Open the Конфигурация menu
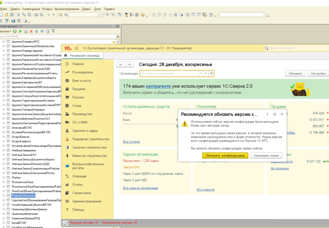This screenshot has width=329, height=228. (31, 9)
